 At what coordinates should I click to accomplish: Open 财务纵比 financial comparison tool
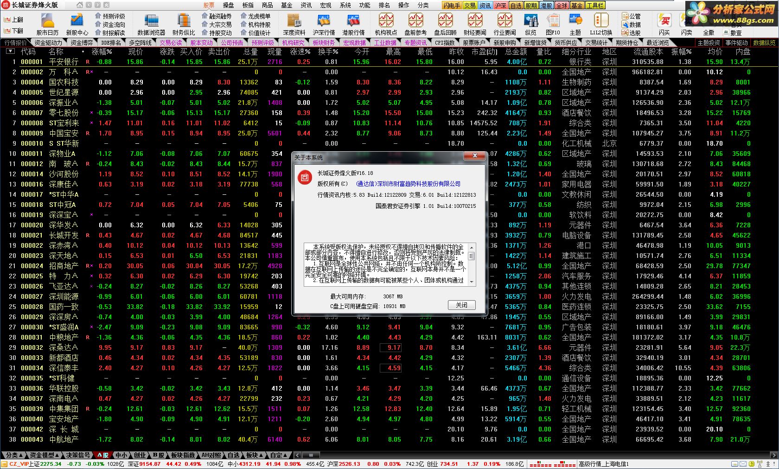(184, 24)
